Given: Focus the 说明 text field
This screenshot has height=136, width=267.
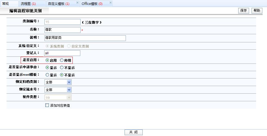Looking at the screenshot, I should [85, 38].
